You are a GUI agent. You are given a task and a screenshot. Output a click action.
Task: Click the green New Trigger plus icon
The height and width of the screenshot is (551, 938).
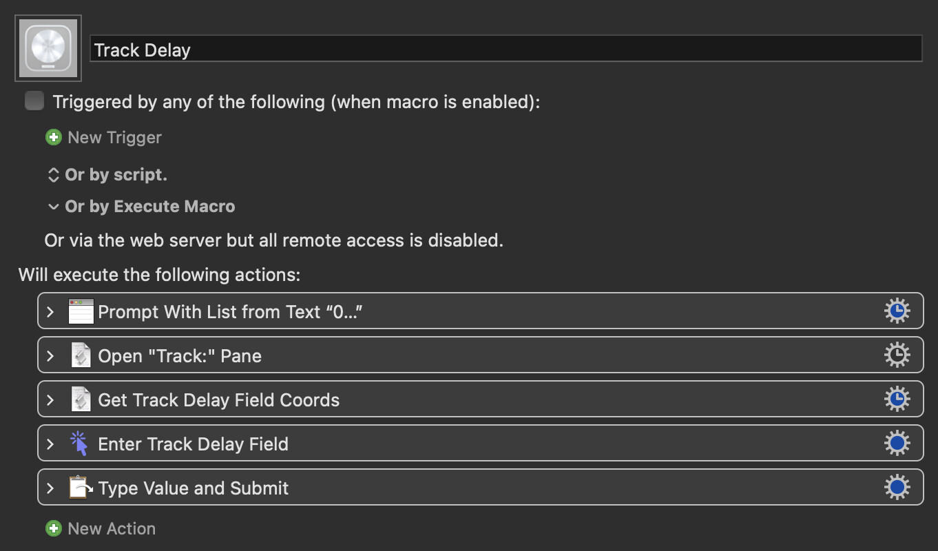(53, 137)
